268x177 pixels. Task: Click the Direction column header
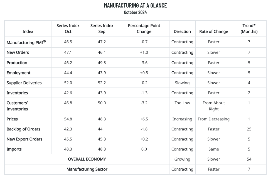click(182, 31)
